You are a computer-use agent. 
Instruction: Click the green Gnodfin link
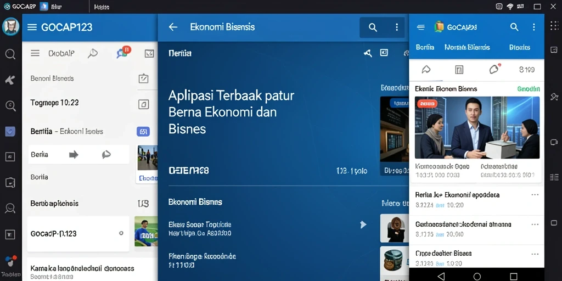tap(529, 89)
